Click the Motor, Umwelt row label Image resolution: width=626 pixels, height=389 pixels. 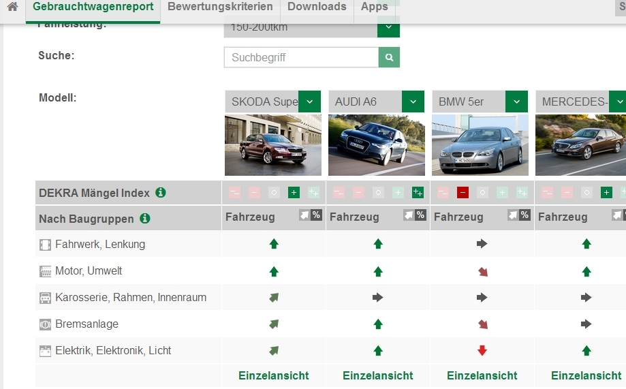[89, 270]
